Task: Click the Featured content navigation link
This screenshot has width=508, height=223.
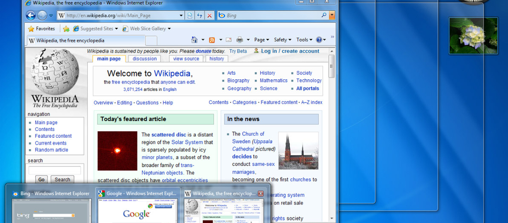Action: pyautogui.click(x=53, y=136)
